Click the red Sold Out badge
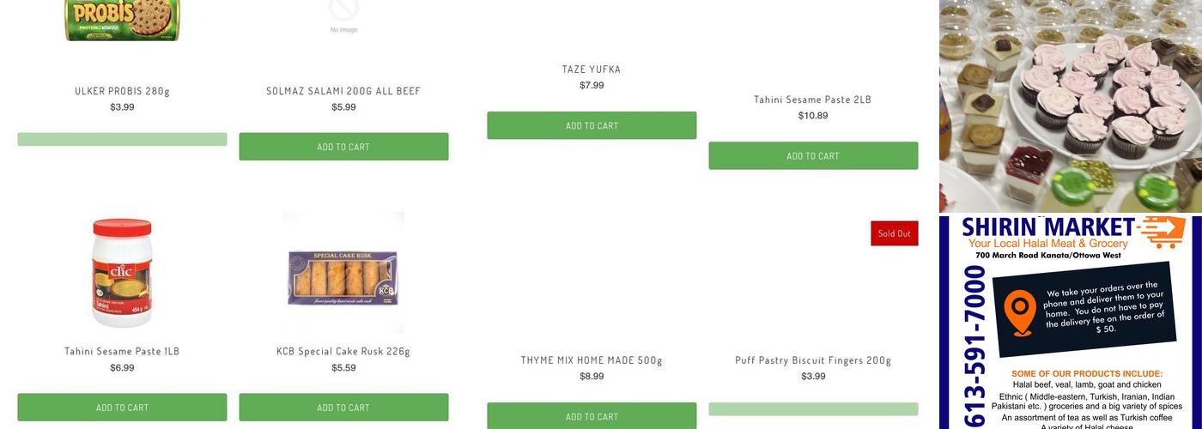 point(894,233)
